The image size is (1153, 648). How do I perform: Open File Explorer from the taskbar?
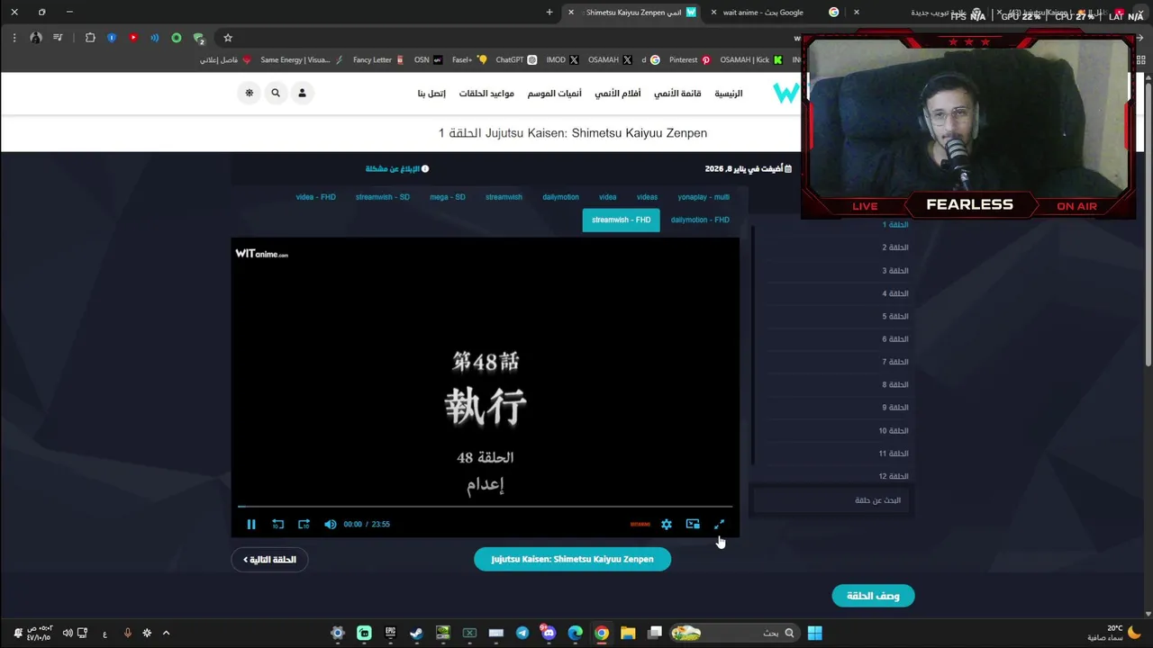628,633
